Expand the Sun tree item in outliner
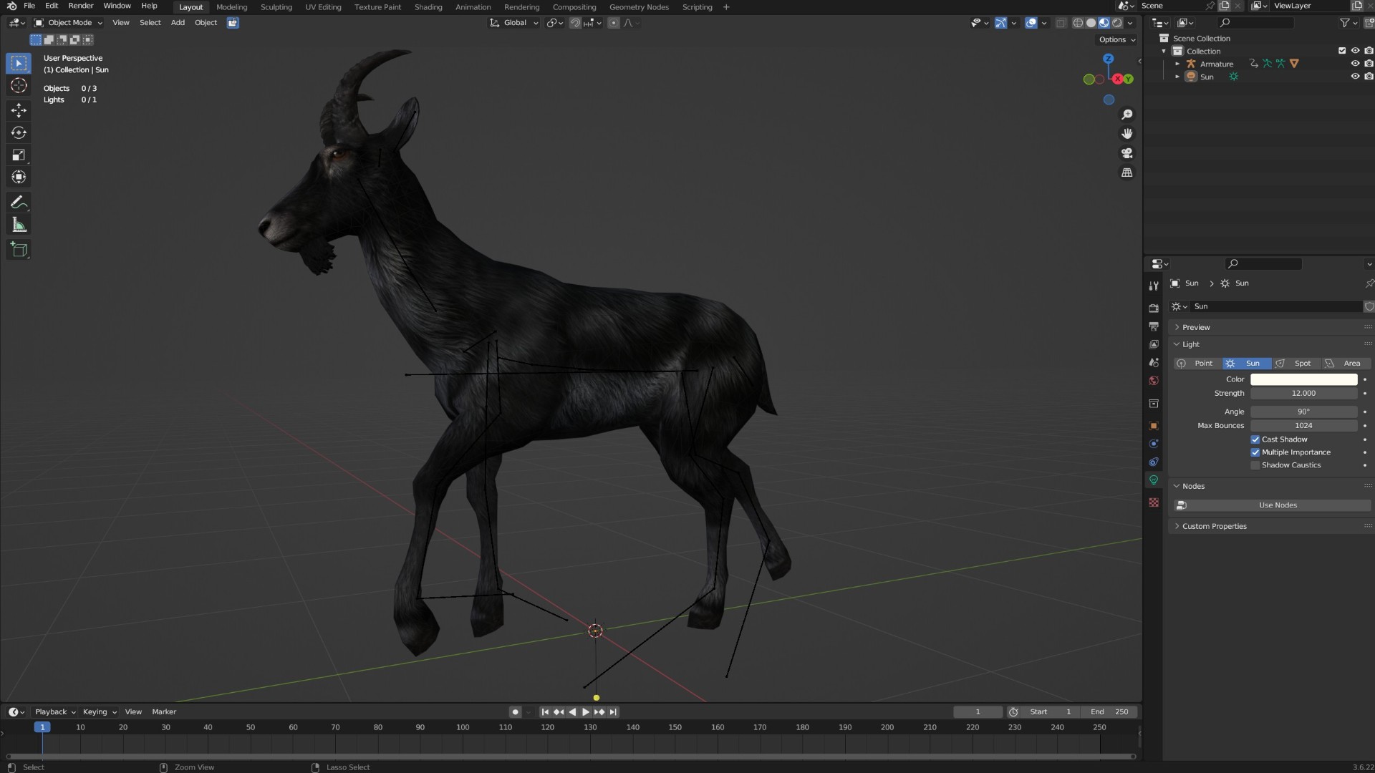The height and width of the screenshot is (773, 1375). click(x=1177, y=77)
